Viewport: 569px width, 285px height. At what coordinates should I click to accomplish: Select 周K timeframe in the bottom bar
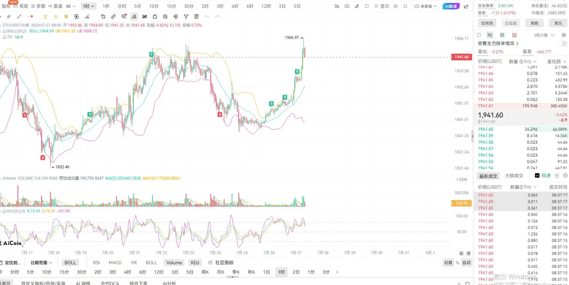click(x=205, y=272)
